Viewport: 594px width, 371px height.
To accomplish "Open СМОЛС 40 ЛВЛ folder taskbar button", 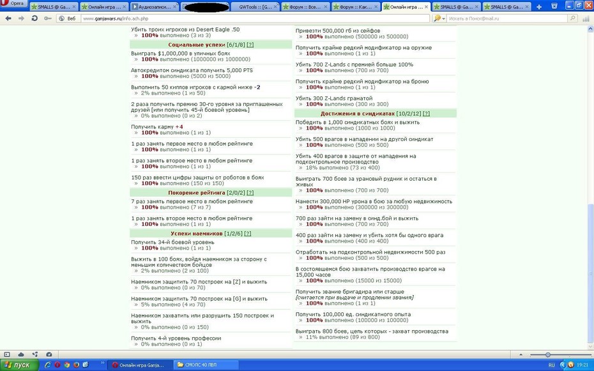I will coord(206,365).
